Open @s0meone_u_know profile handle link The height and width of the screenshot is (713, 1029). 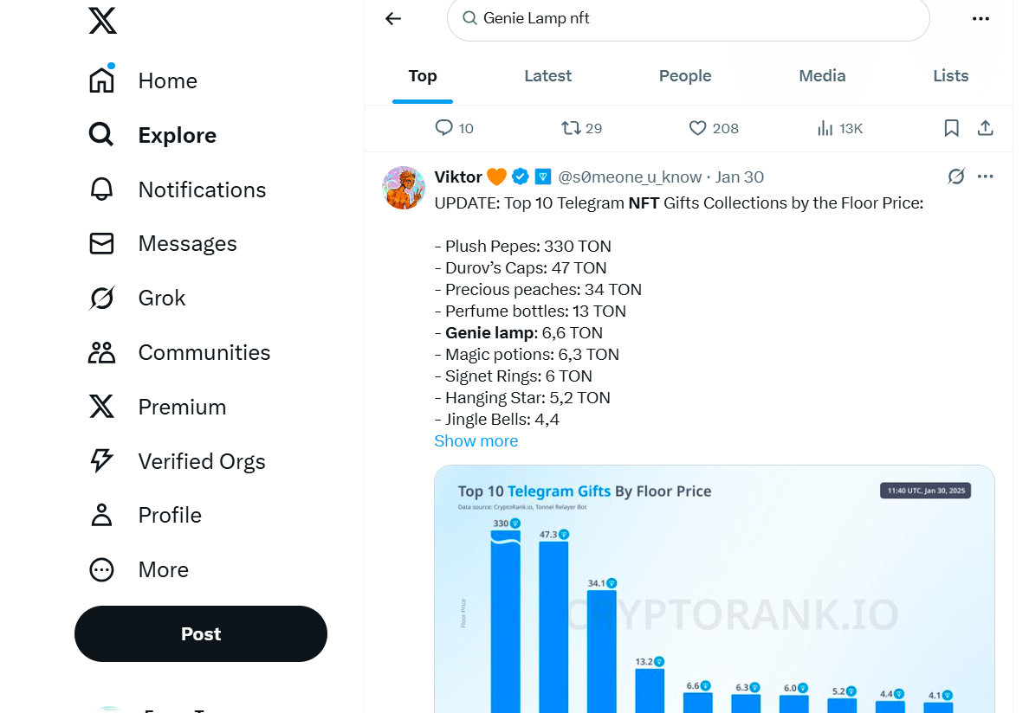tap(630, 177)
